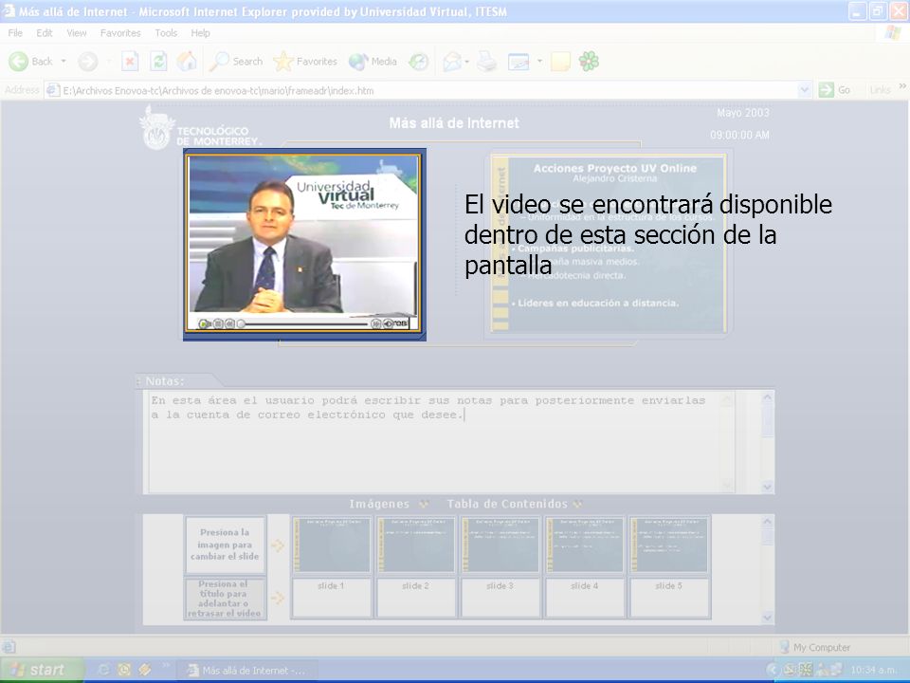The height and width of the screenshot is (683, 910).
Task: Open the Tools menu
Action: point(166,33)
